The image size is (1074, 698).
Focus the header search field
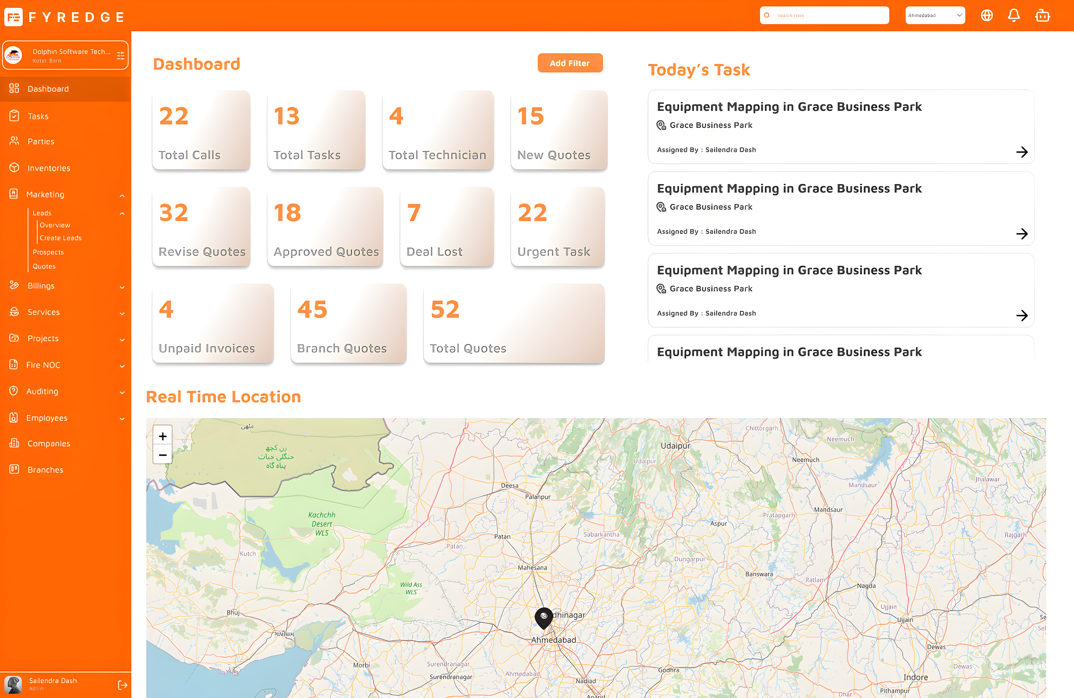pyautogui.click(x=824, y=15)
